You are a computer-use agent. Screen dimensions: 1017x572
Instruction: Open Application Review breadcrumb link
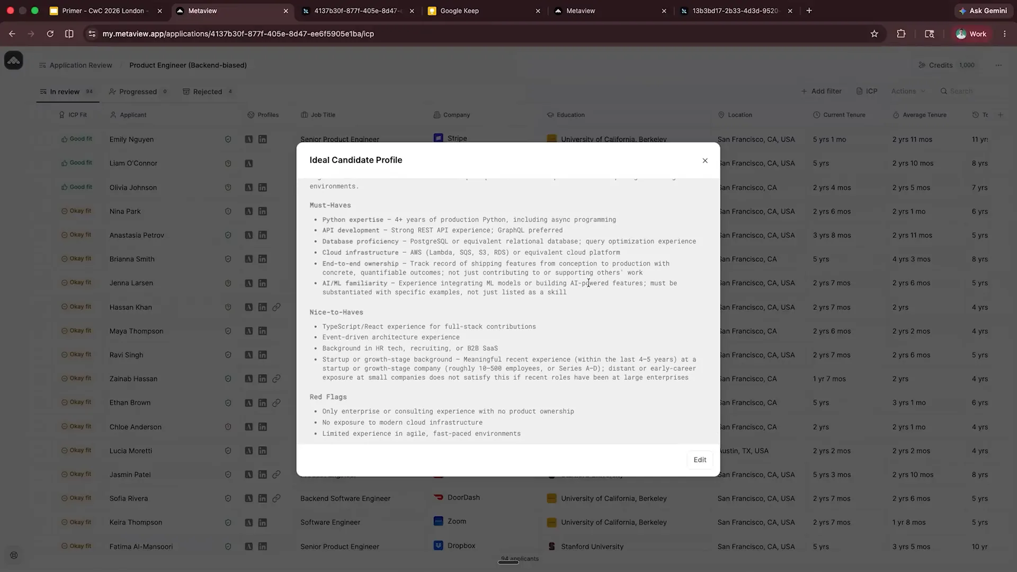(76, 65)
